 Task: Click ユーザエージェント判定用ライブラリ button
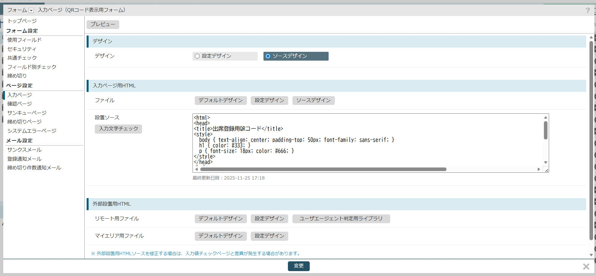click(x=341, y=219)
